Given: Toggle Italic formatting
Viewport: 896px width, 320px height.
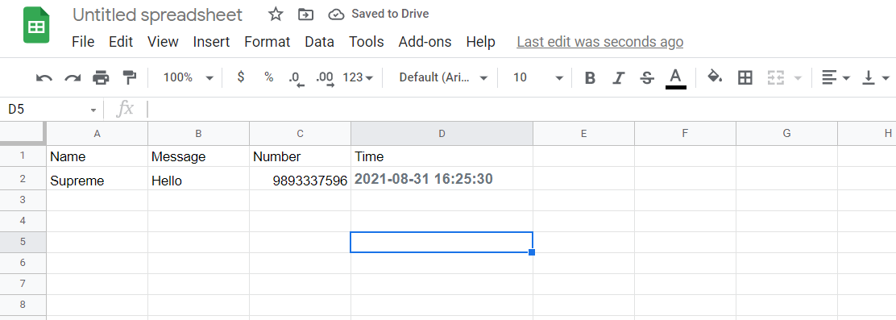Looking at the screenshot, I should (x=618, y=77).
